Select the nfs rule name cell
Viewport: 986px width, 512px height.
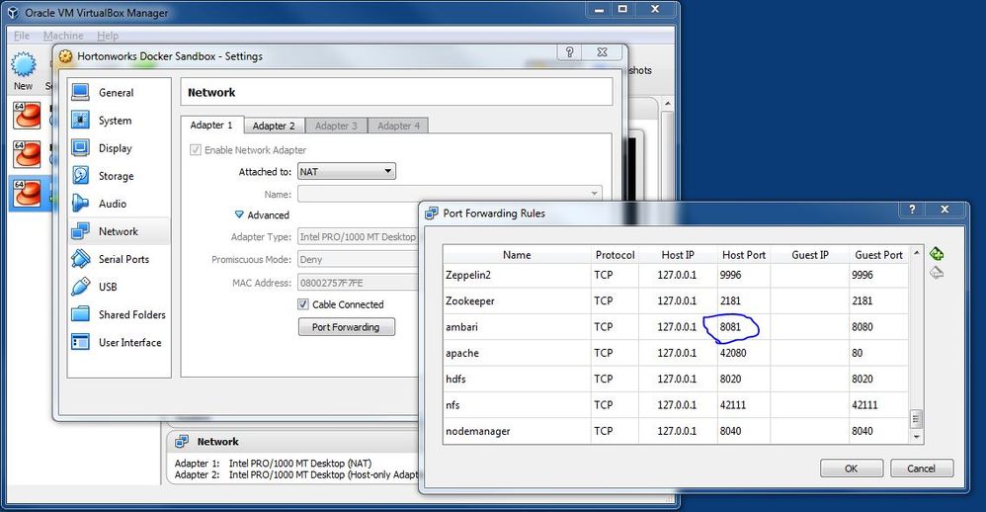[x=517, y=405]
